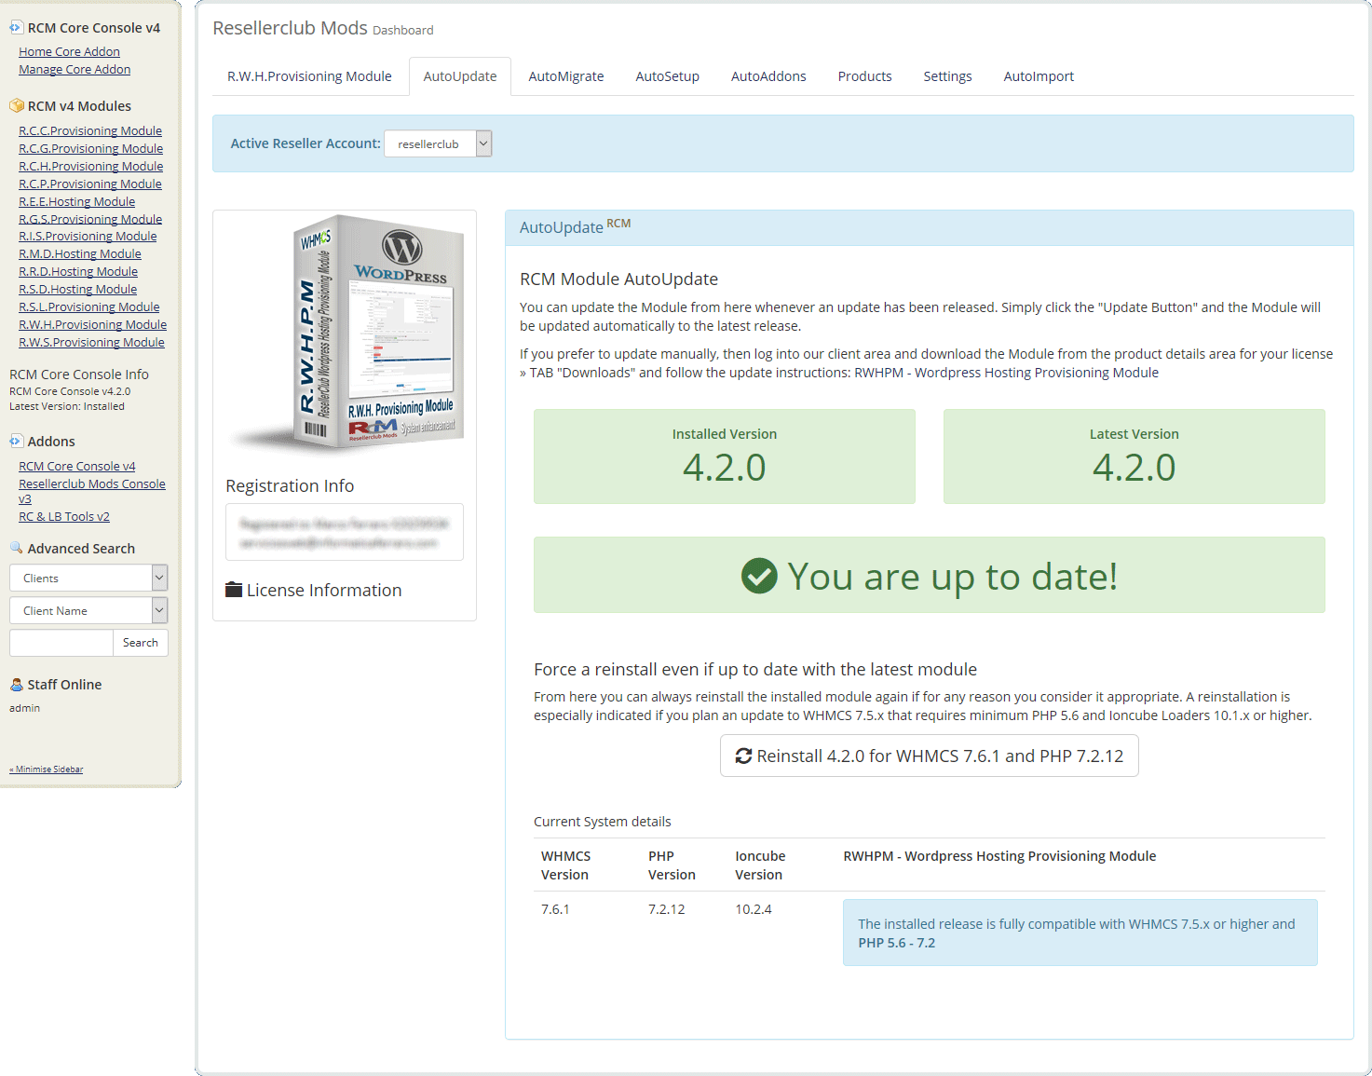
Task: Click the blurred Registration Info box
Action: (x=345, y=532)
